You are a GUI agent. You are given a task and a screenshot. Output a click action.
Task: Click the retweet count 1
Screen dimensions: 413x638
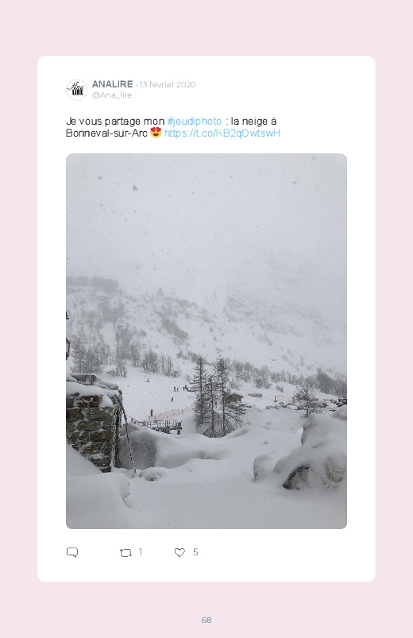[141, 552]
